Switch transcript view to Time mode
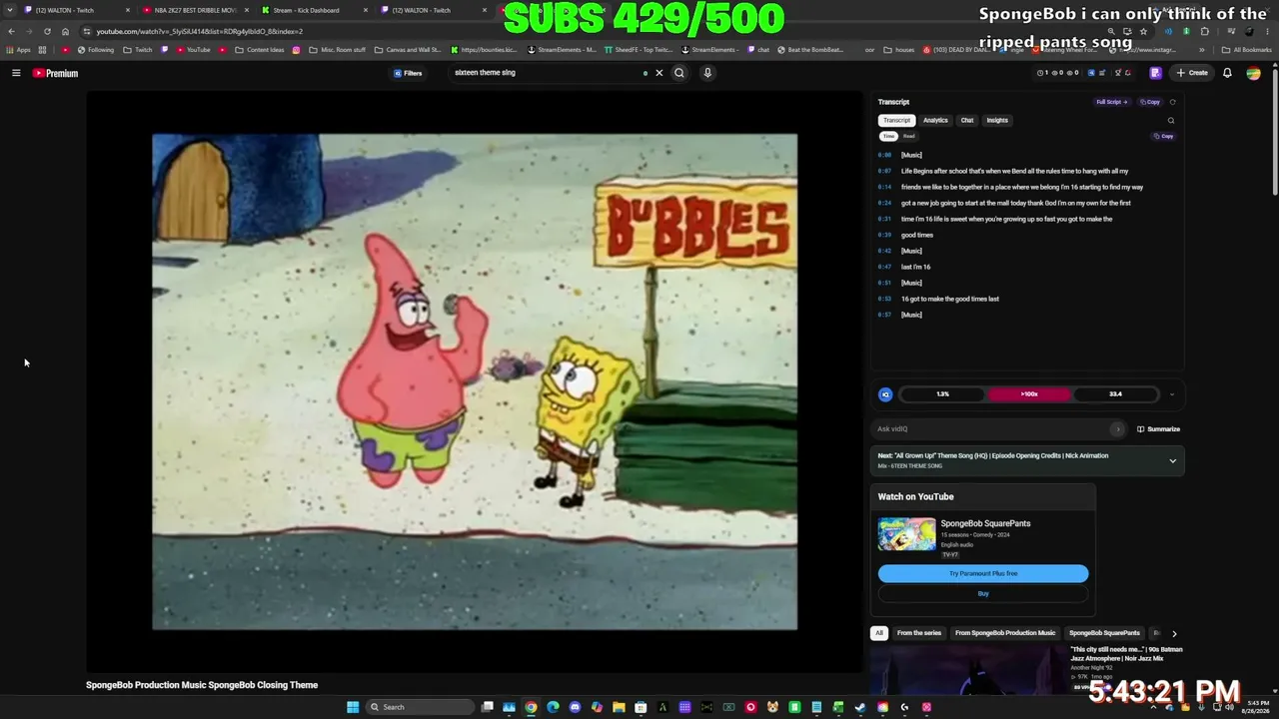The image size is (1279, 719). pos(888,136)
